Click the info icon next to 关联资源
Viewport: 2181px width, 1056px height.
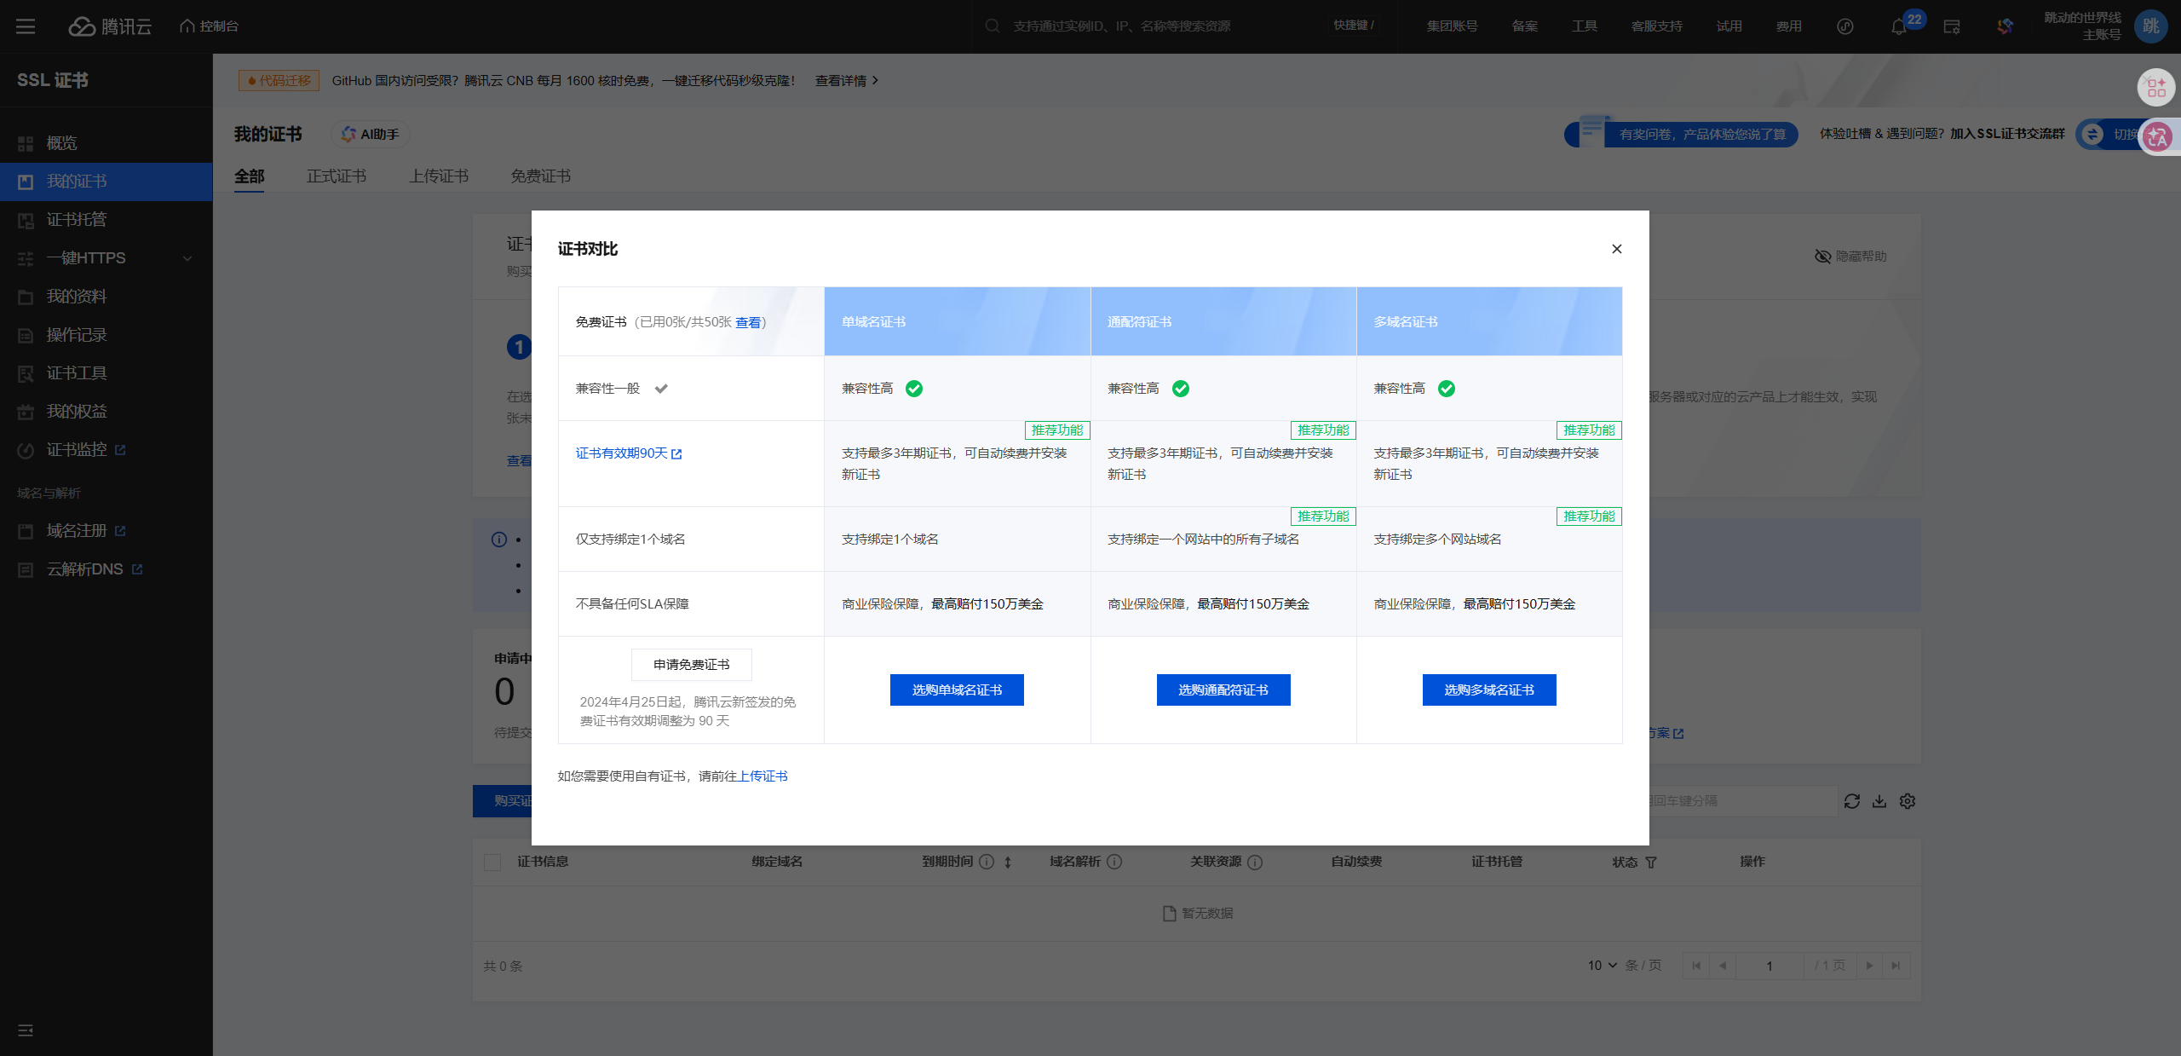1254,862
